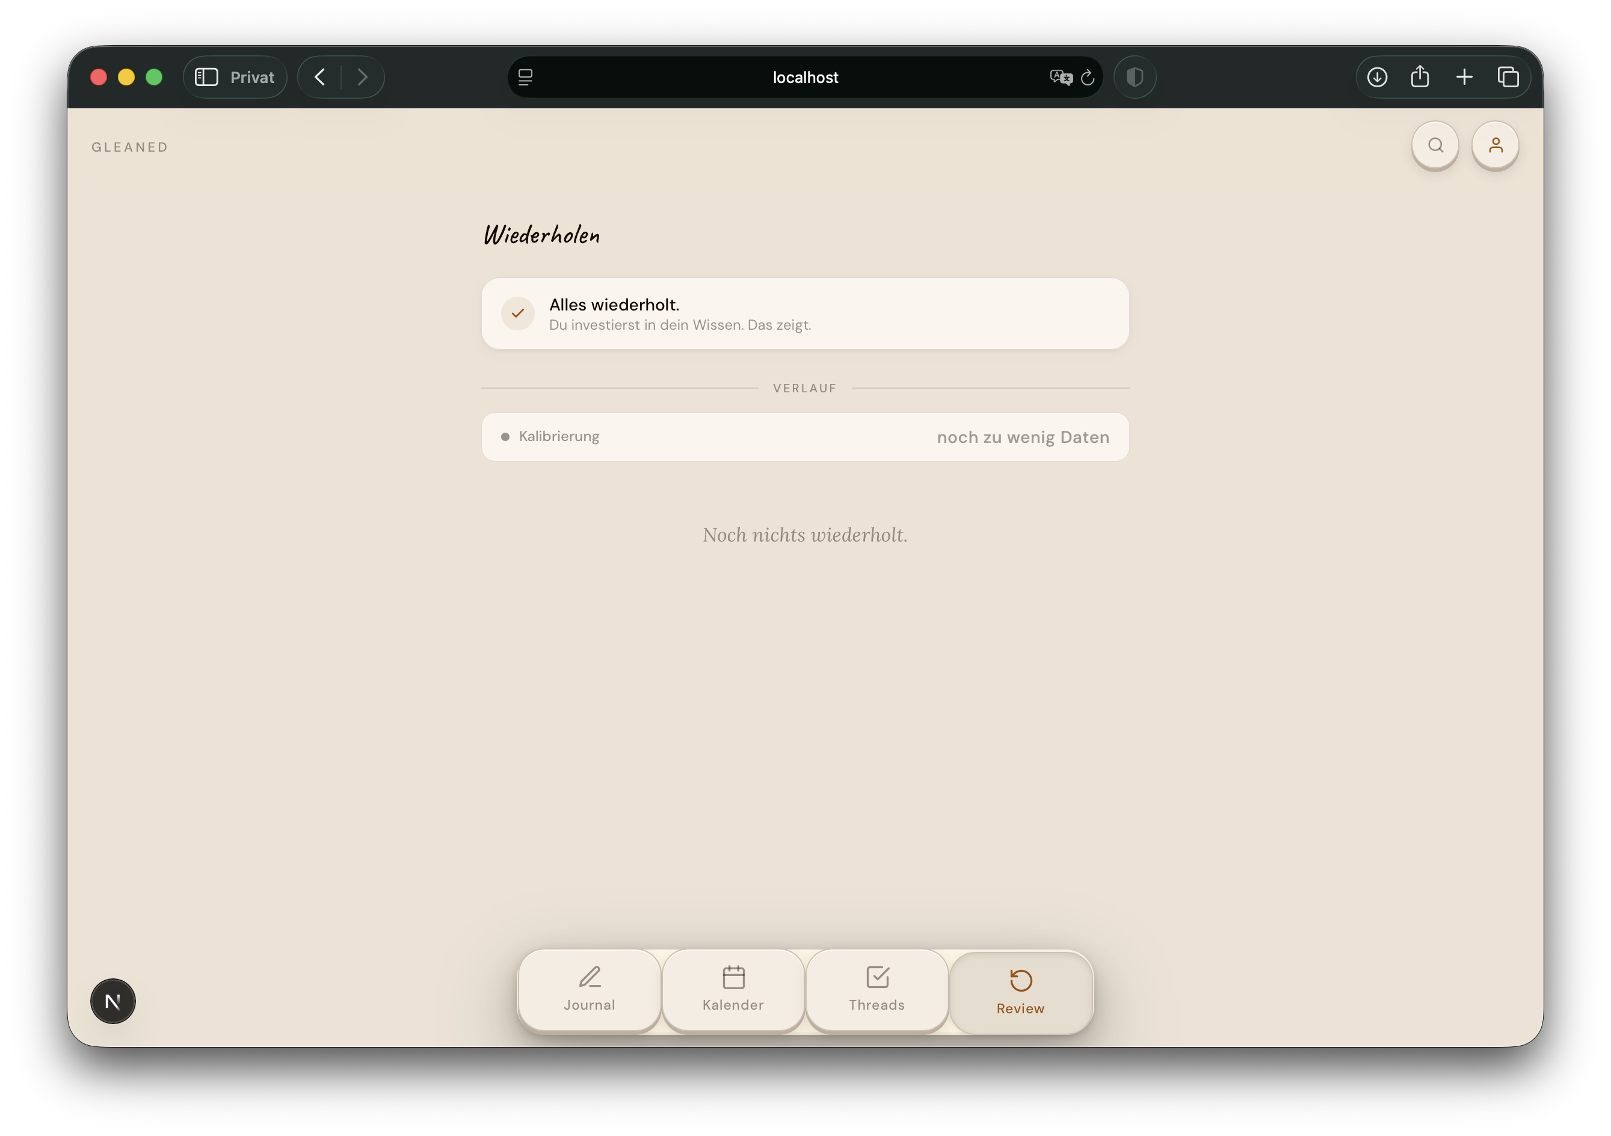Open the Threads tab
Viewport: 1611px width, 1136px height.
coord(877,991)
